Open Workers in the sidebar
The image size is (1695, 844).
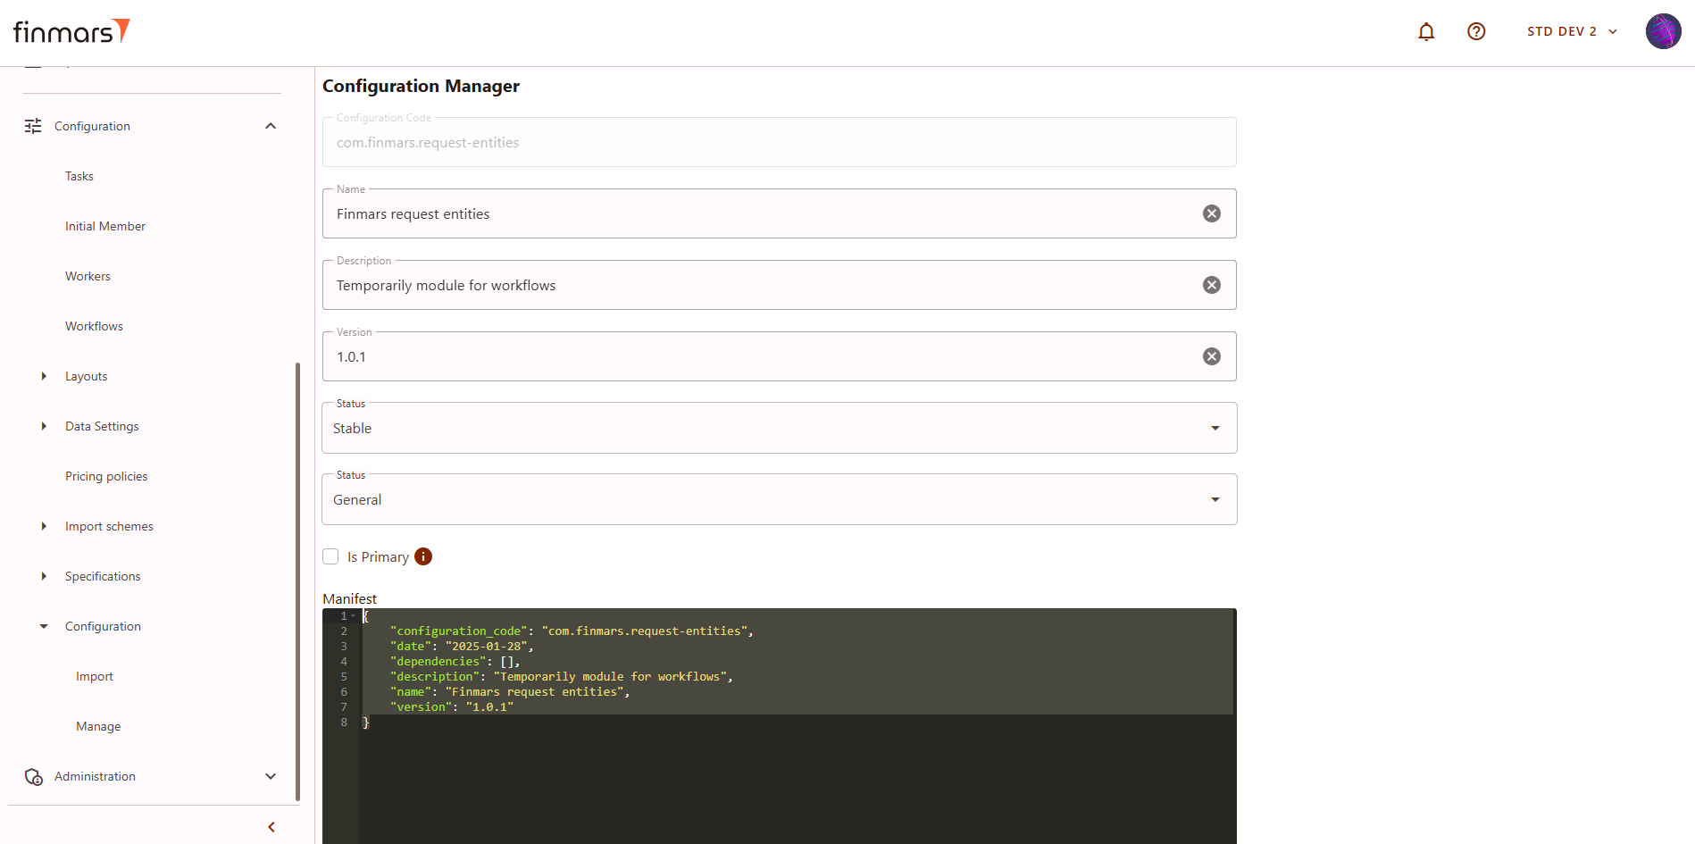(x=88, y=276)
